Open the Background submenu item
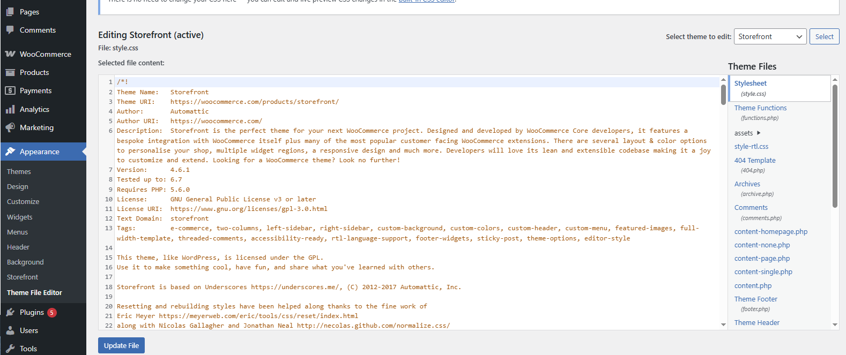Screen dimensions: 846x355 pyautogui.click(x=25, y=262)
